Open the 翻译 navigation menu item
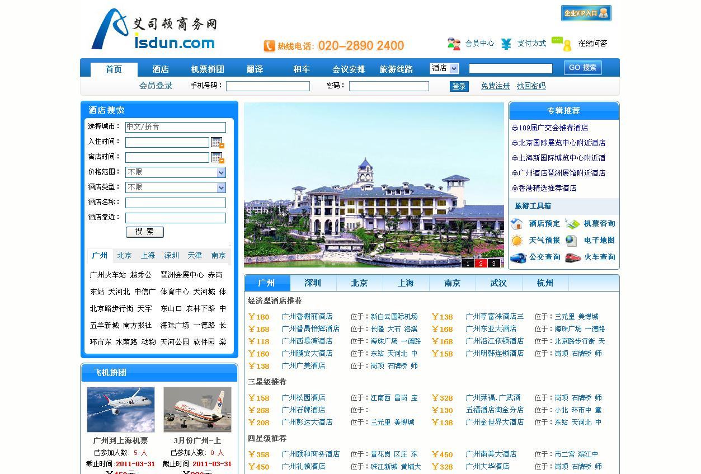 tap(254, 68)
